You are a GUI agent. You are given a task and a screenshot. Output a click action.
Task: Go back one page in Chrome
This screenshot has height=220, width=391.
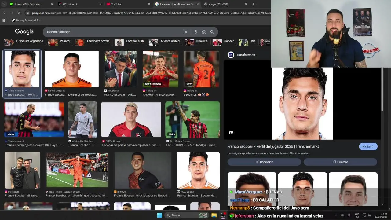[x=4, y=13]
